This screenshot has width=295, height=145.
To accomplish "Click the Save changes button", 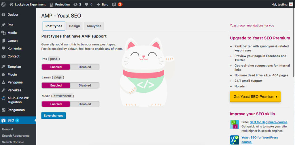I will click(53, 116).
